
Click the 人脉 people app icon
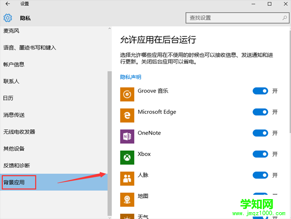pyautogui.click(x=127, y=179)
